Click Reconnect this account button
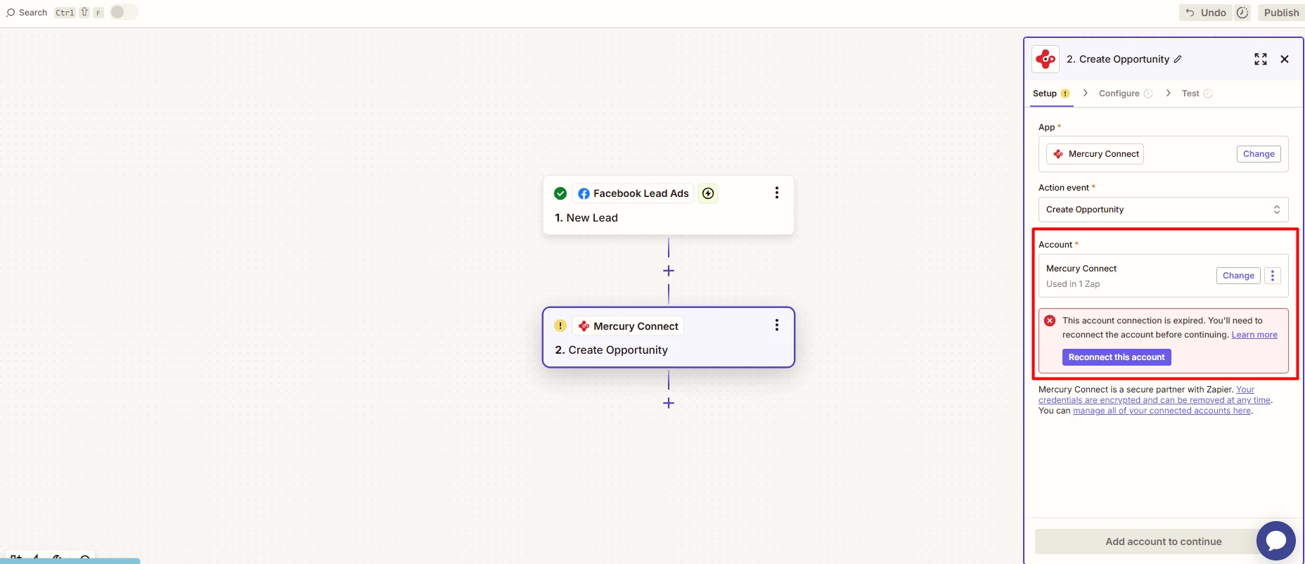This screenshot has width=1305, height=564. pyautogui.click(x=1117, y=357)
